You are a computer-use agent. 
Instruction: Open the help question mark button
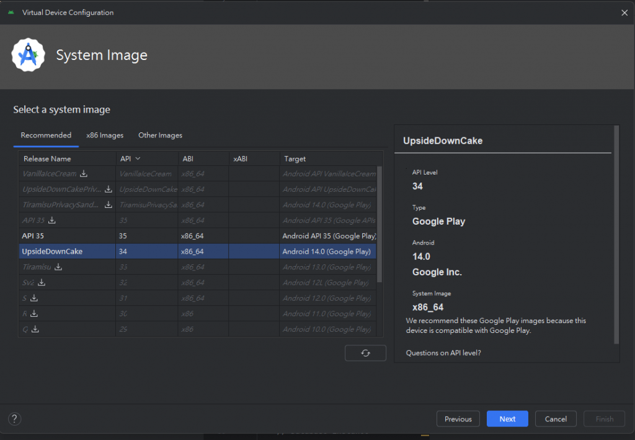(x=14, y=419)
